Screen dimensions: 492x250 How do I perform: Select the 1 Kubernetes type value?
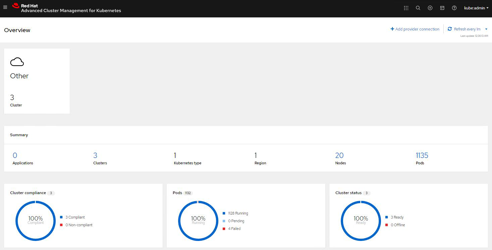coord(175,155)
